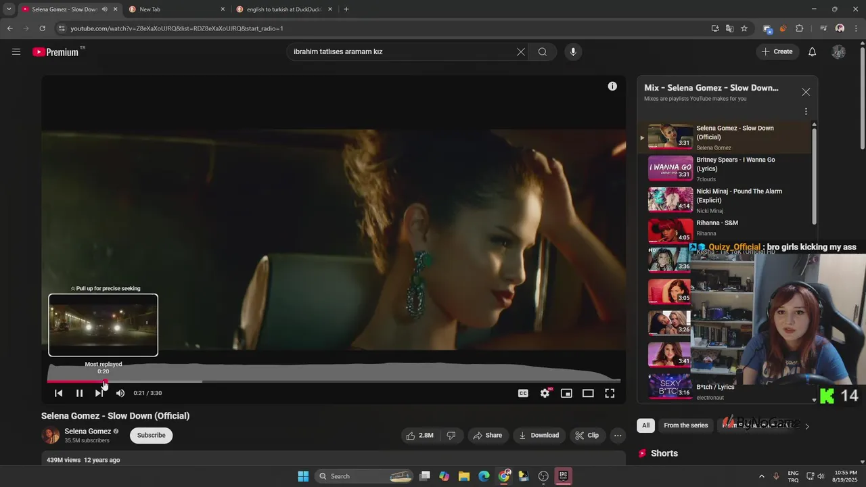This screenshot has height=487, width=866.
Task: Toggle closed captions
Action: pos(523,393)
